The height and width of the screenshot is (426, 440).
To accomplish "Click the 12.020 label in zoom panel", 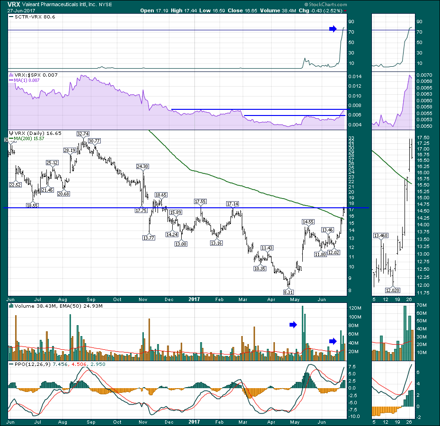I will pyautogui.click(x=393, y=290).
